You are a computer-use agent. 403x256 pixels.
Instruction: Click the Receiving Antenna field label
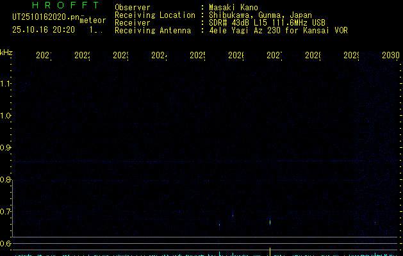pos(152,30)
